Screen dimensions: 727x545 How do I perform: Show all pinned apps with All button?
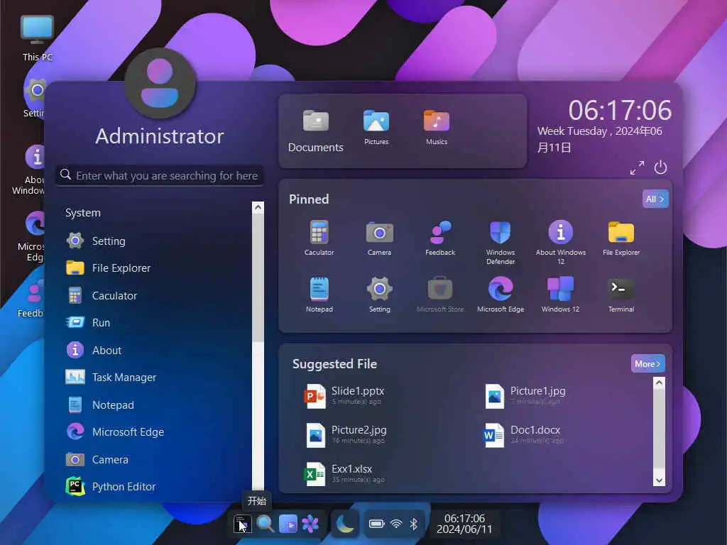point(655,199)
